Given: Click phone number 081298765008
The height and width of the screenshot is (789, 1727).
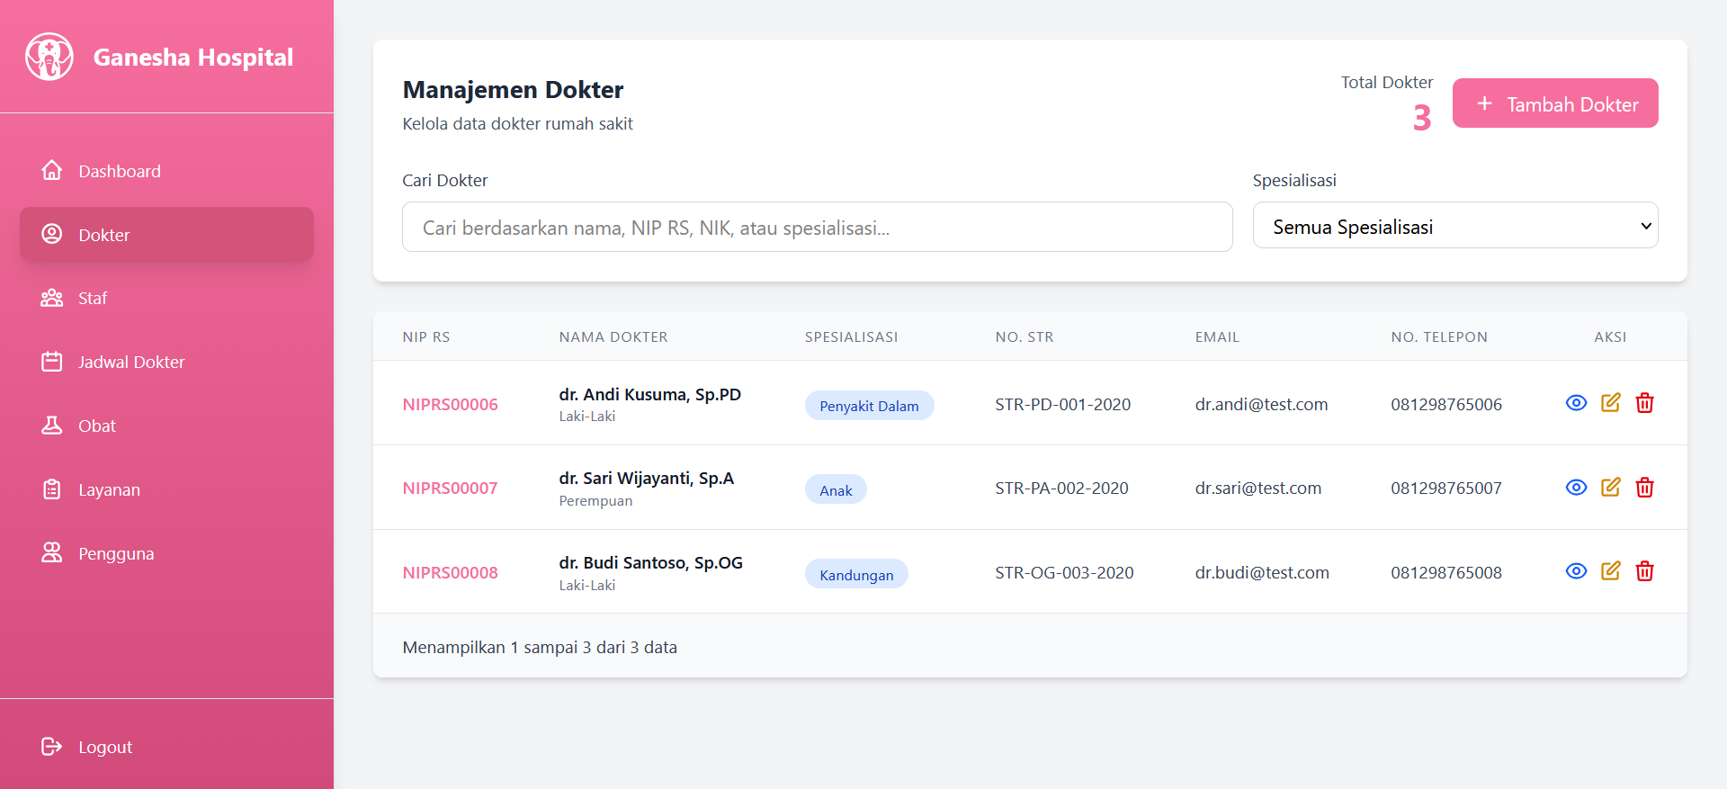Looking at the screenshot, I should pos(1446,572).
